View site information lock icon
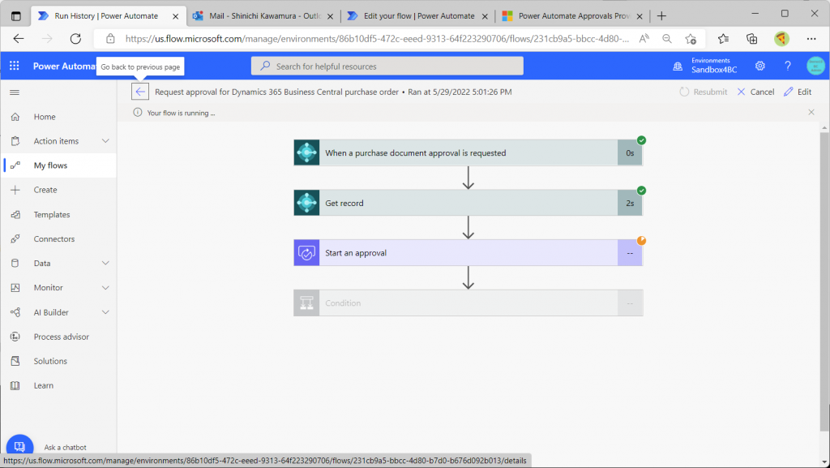This screenshot has height=468, width=830. pos(110,39)
